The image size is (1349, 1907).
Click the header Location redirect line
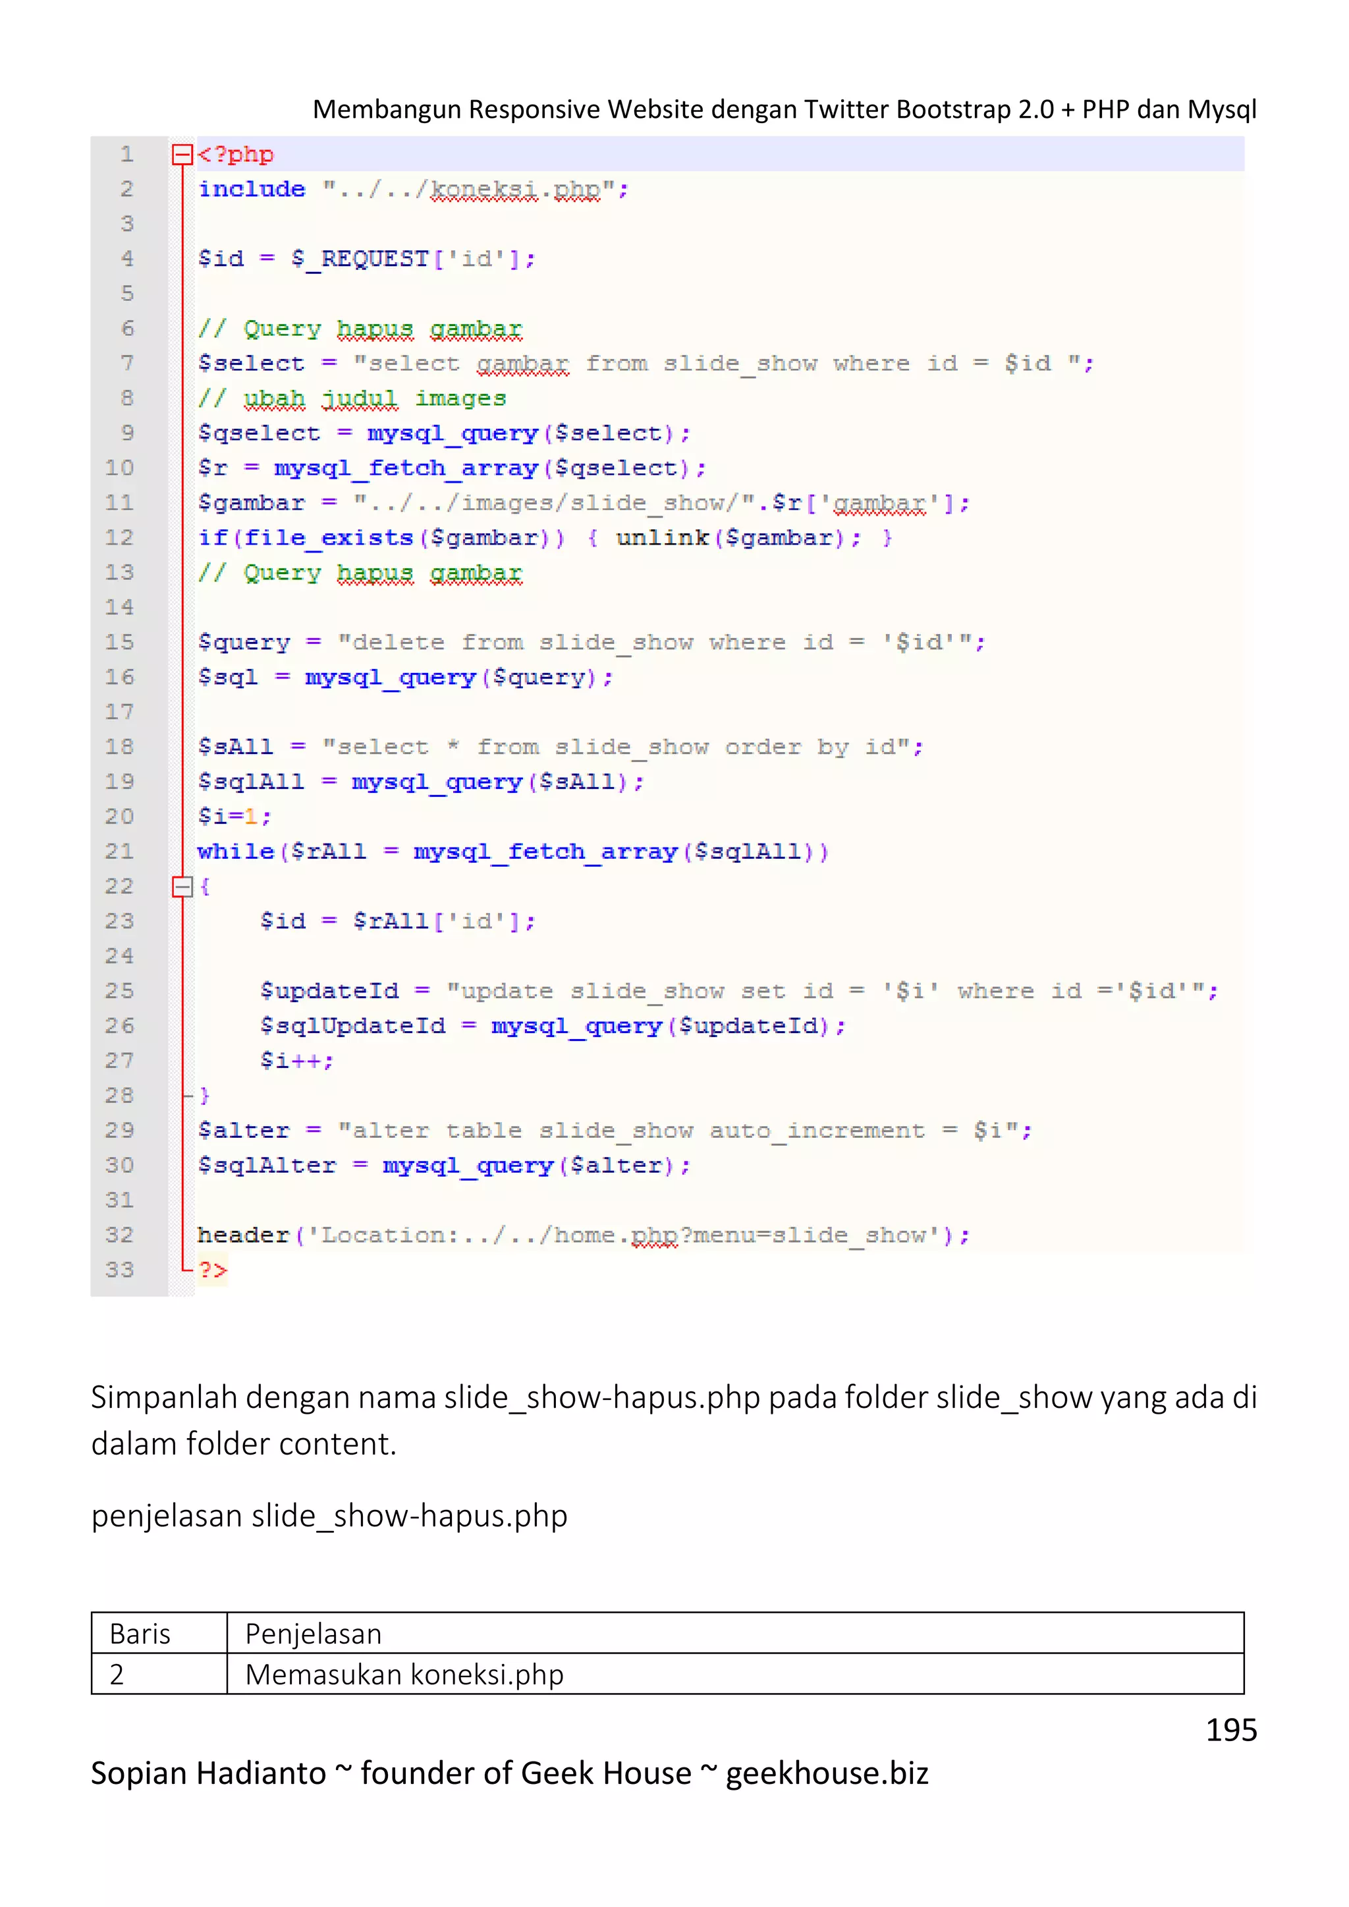tap(583, 1236)
